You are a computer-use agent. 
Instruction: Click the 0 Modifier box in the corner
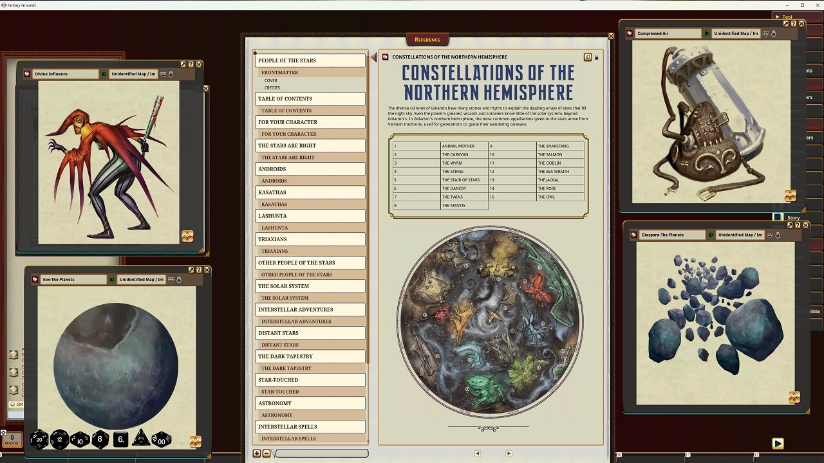click(x=10, y=439)
